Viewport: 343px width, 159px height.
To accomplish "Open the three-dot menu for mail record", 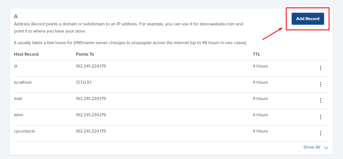I will [320, 101].
